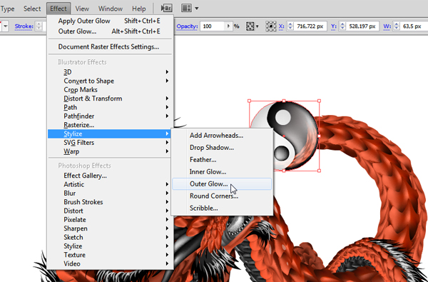Open Adobe Bridge via Br icon

click(x=166, y=8)
